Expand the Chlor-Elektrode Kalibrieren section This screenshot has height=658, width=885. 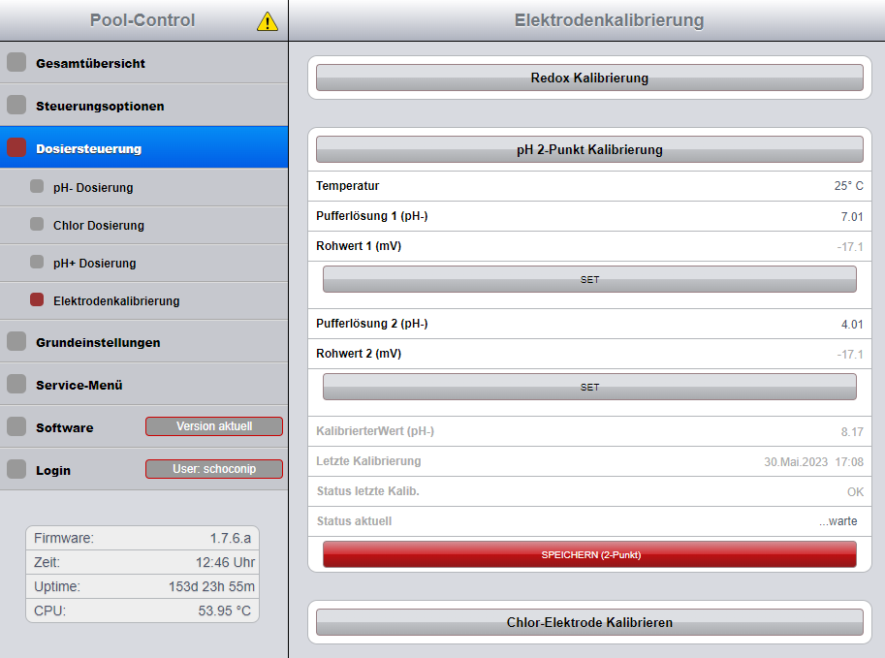589,622
